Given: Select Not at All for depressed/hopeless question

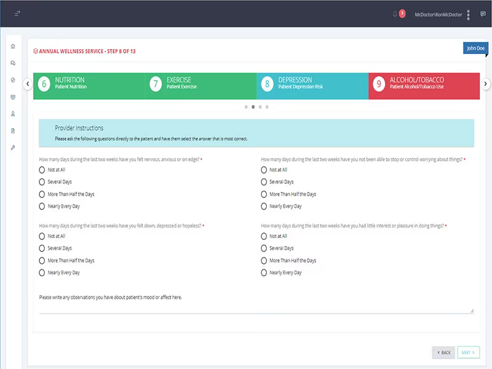Looking at the screenshot, I should 42,236.
